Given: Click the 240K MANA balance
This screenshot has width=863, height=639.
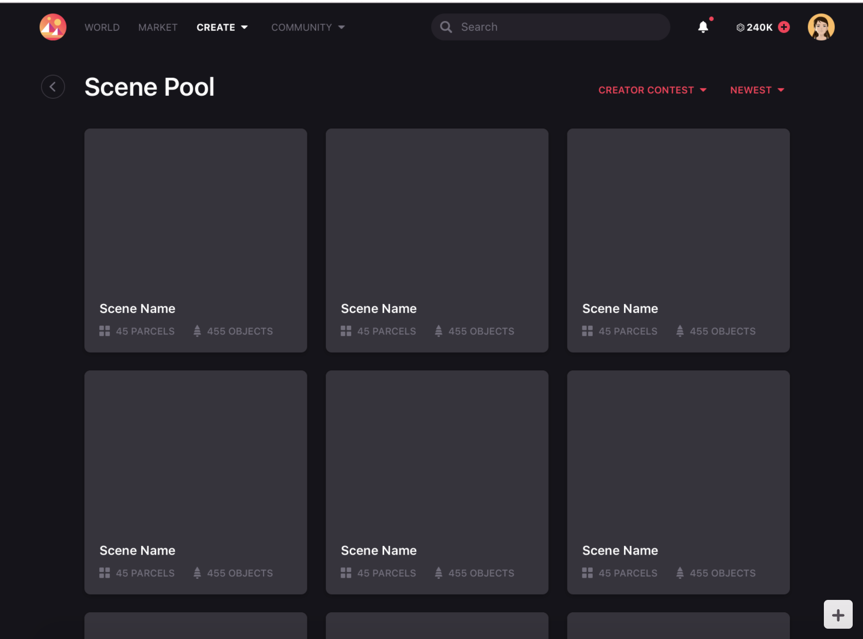Looking at the screenshot, I should [x=754, y=27].
